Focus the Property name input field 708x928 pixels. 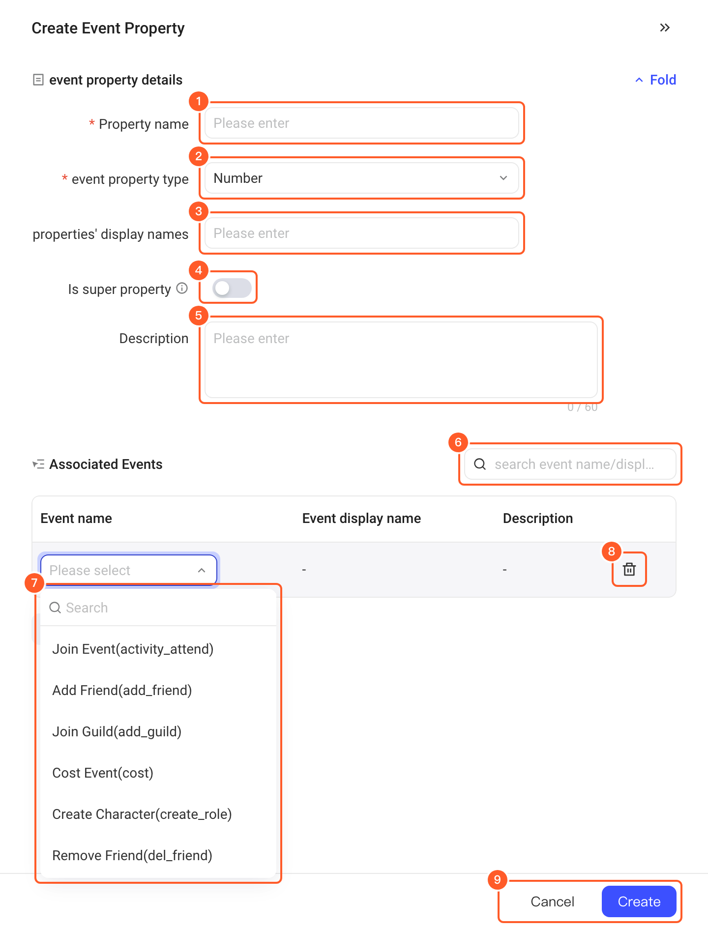point(362,123)
